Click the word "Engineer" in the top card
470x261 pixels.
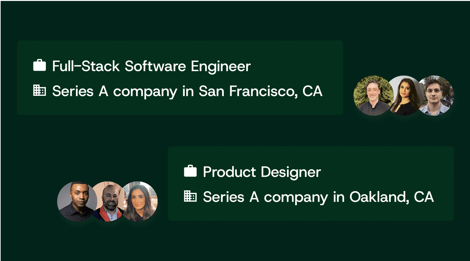[221, 67]
